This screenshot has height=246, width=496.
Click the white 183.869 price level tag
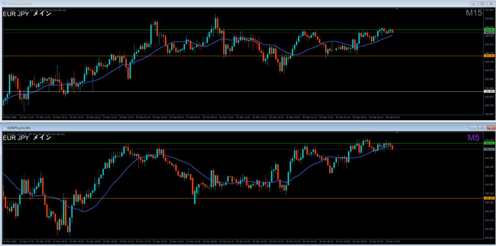pos(489,91)
